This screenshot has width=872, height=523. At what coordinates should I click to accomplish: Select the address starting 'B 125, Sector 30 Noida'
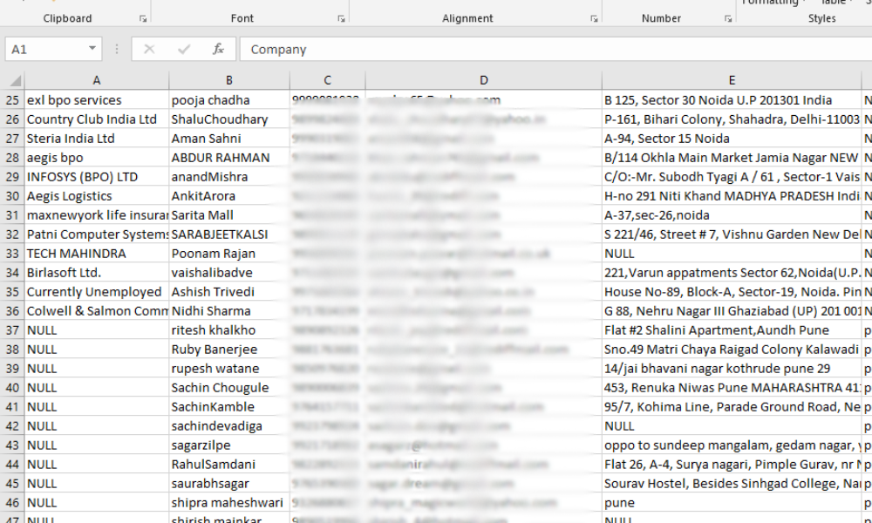[x=732, y=100]
